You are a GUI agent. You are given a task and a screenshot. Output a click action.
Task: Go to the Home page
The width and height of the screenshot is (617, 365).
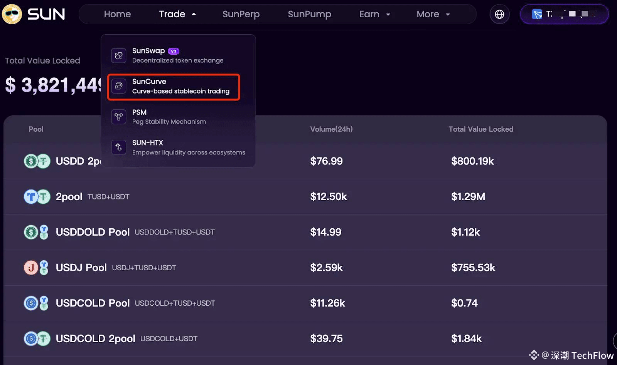[x=117, y=14]
